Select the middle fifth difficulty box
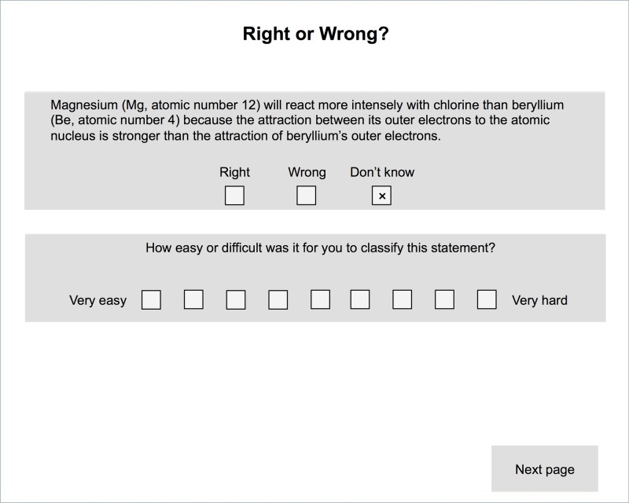629x503 pixels. [321, 299]
